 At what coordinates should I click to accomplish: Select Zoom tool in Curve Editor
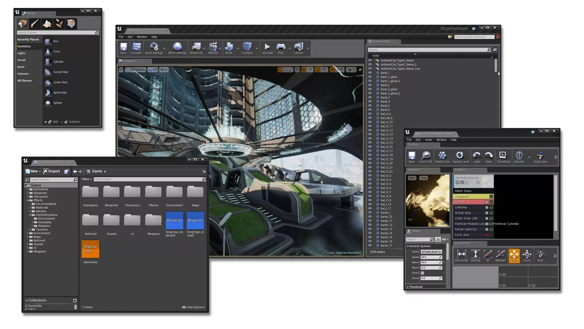coord(527,256)
